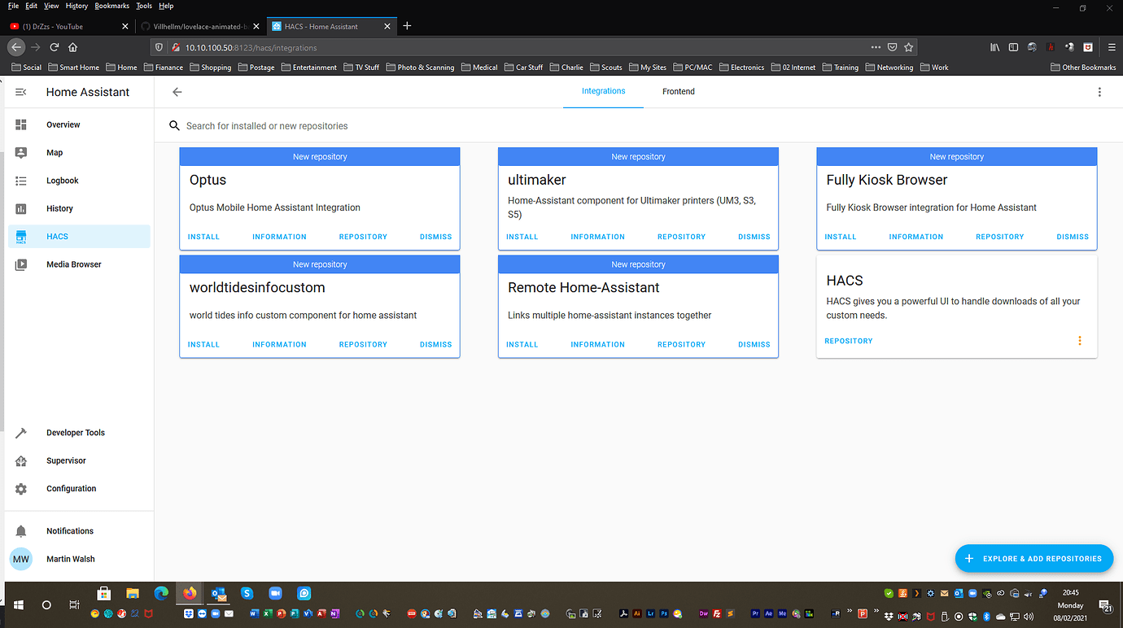Toggle tracking protection via the shield icon
This screenshot has height=628, width=1123.
(159, 47)
